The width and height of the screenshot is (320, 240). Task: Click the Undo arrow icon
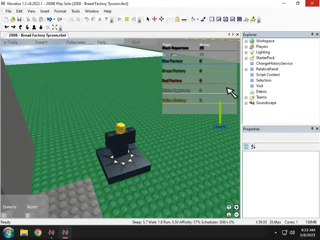coord(49,19)
